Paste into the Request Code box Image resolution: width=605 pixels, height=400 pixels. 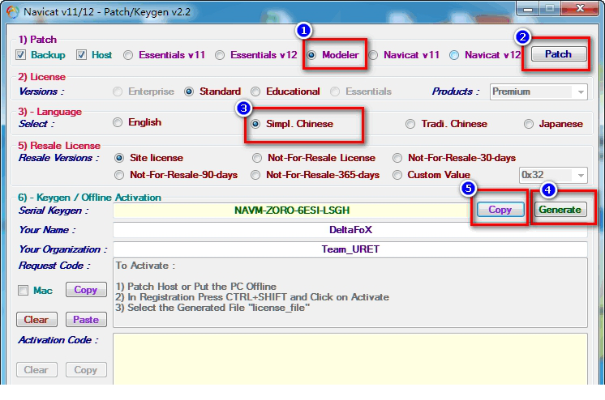click(86, 320)
